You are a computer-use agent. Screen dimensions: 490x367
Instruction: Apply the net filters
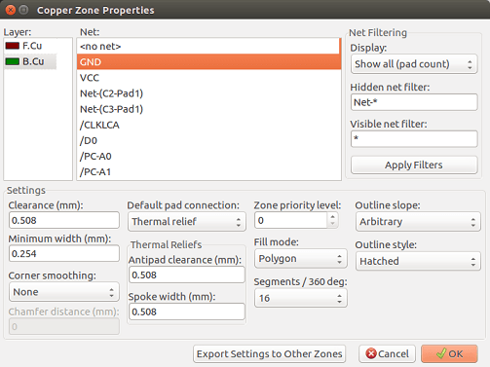pos(414,165)
